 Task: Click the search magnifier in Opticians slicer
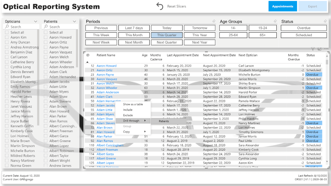(7, 26)
